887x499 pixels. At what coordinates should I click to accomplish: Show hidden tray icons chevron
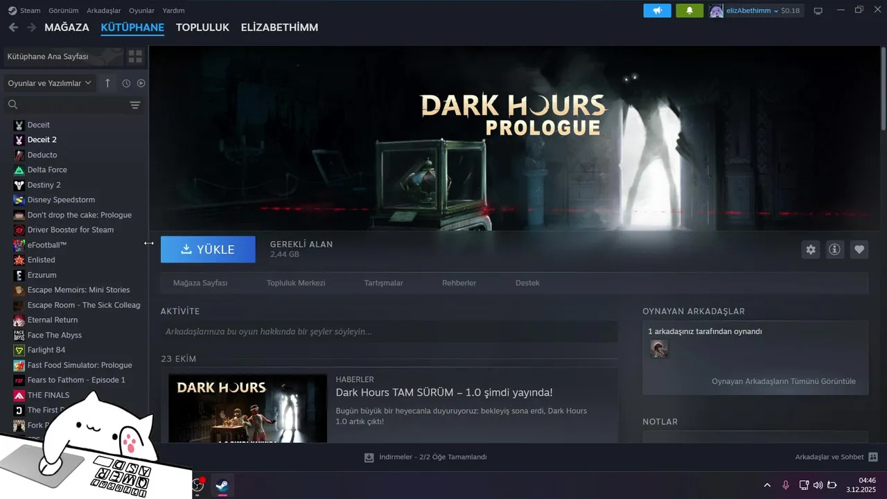767,485
